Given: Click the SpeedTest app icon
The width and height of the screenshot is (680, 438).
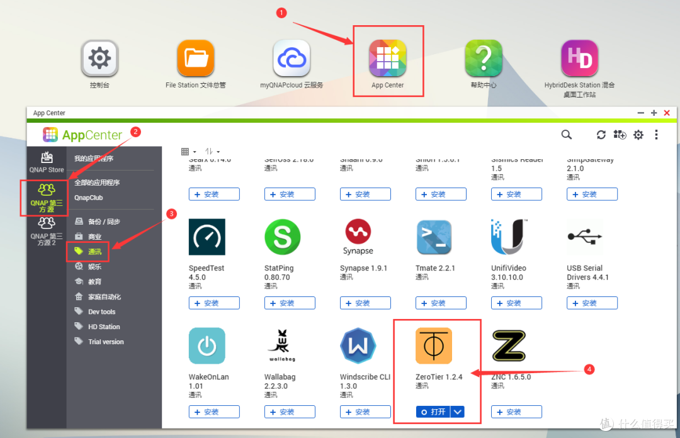Looking at the screenshot, I should [207, 237].
